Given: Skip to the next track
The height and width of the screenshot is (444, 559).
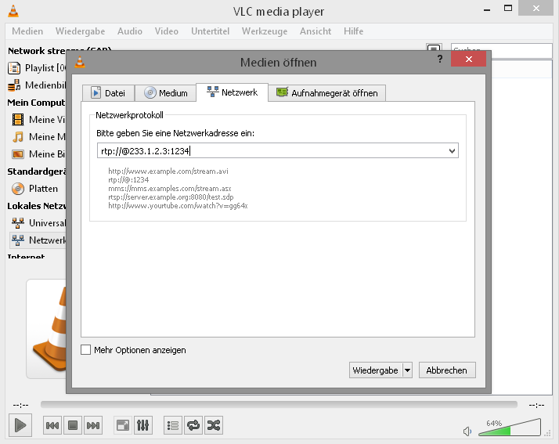Looking at the screenshot, I should point(93,425).
